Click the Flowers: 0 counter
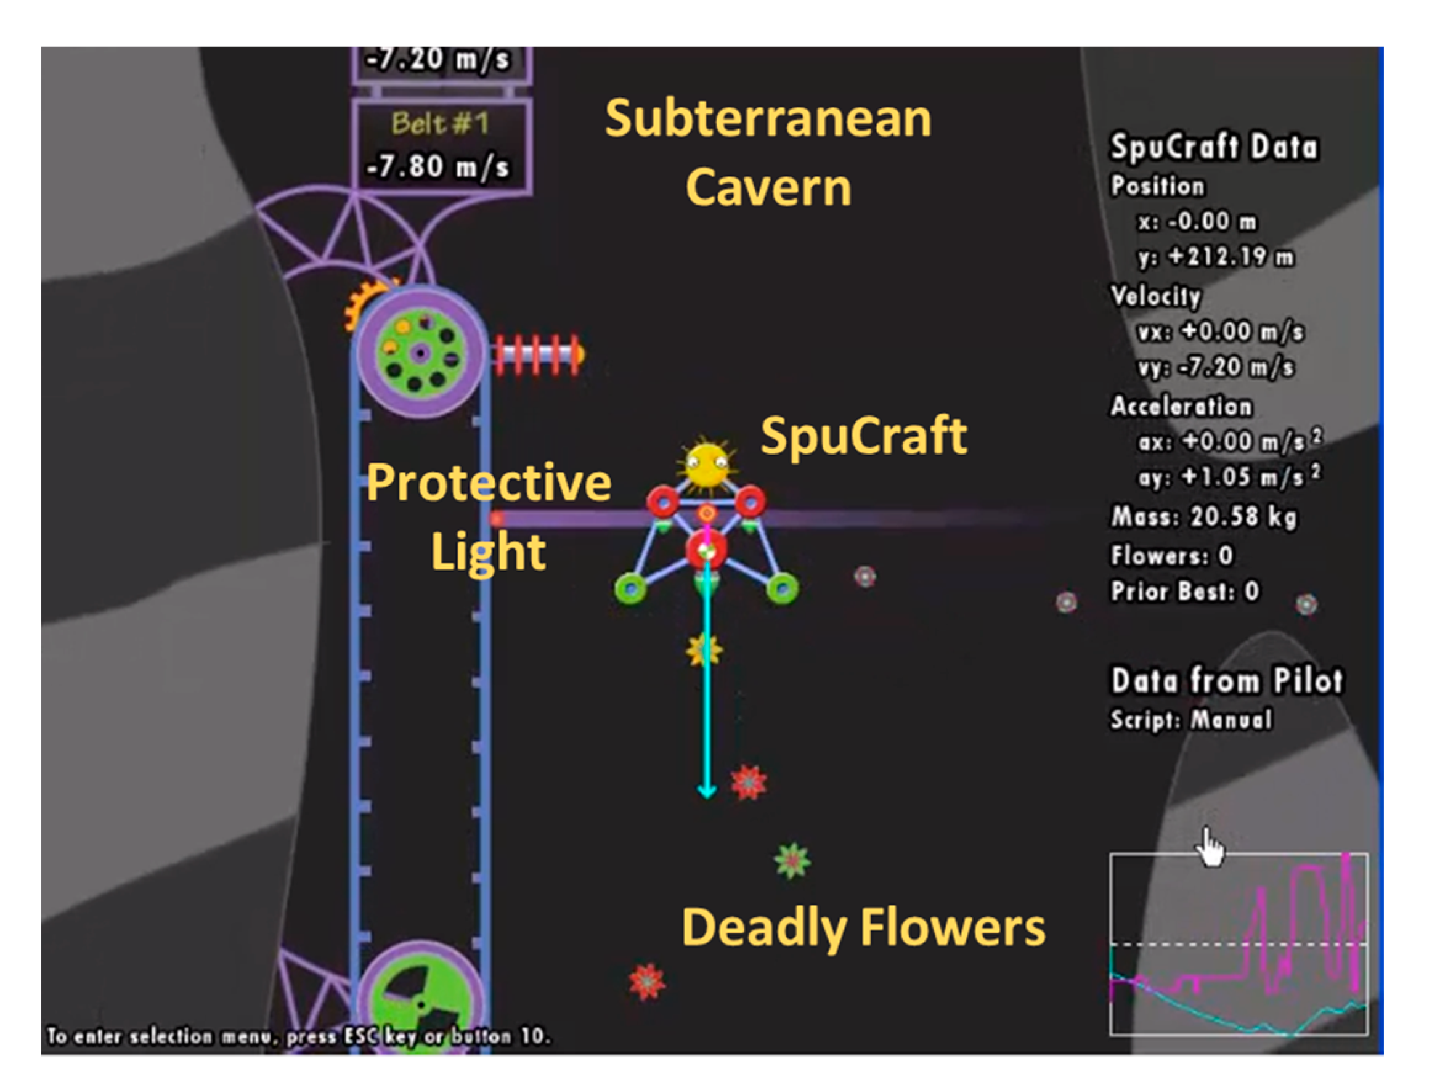 1171,555
